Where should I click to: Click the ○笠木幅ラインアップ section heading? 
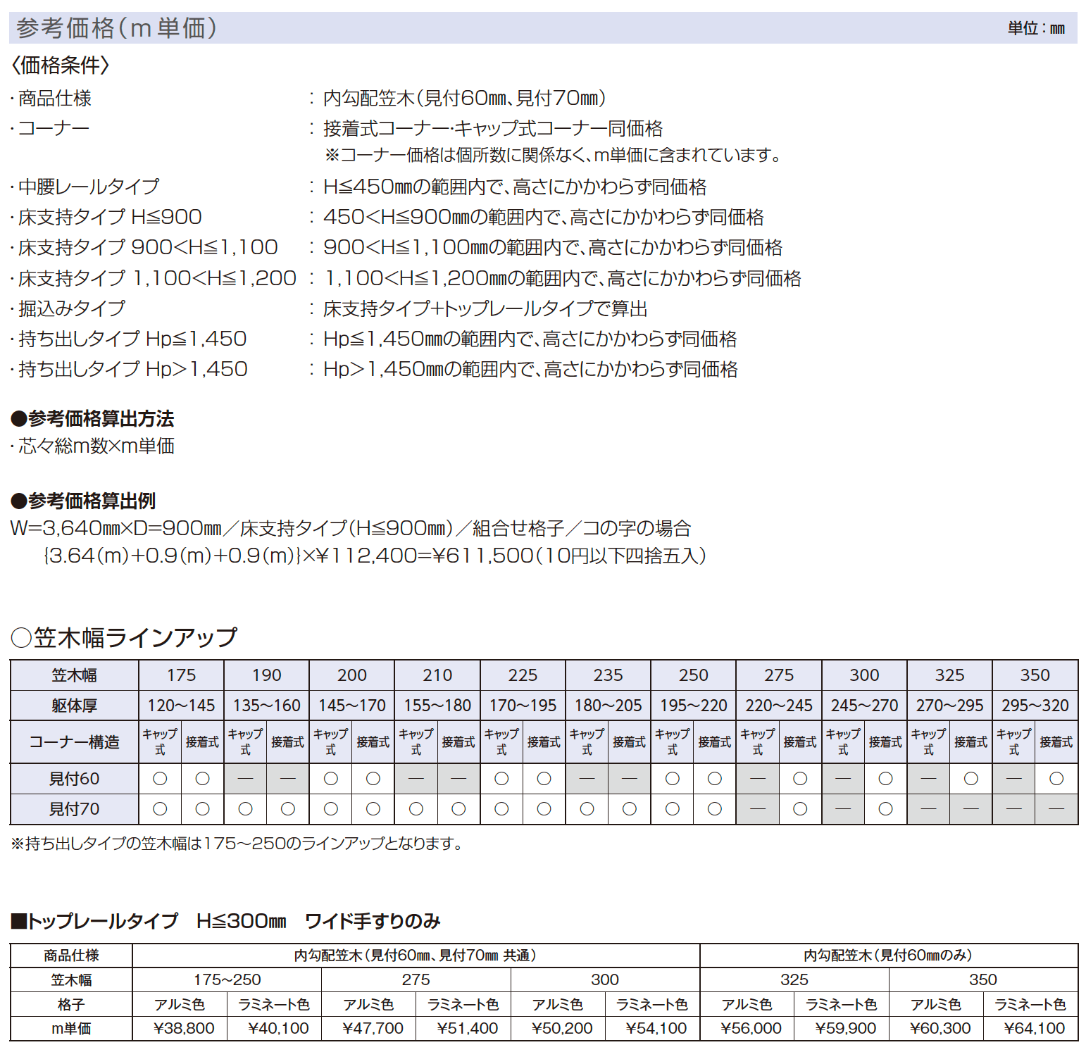pos(124,637)
